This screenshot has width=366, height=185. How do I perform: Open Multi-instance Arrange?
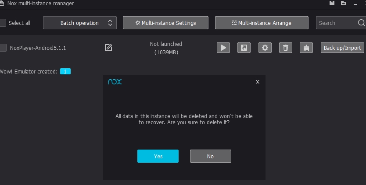(262, 23)
